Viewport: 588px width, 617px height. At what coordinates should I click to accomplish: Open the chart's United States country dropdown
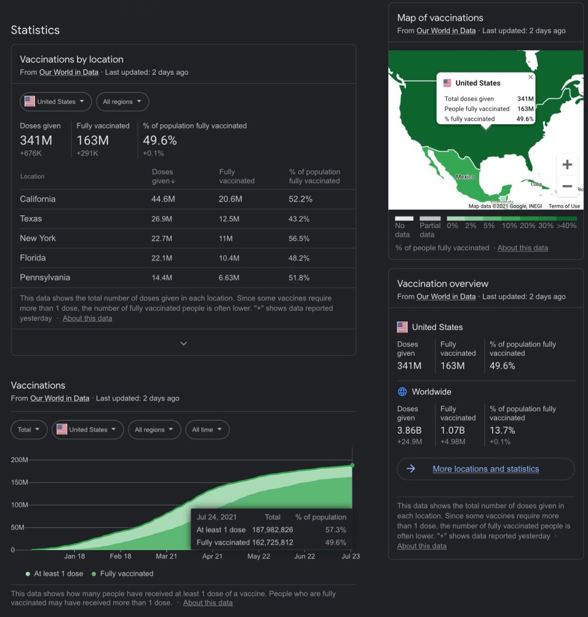coord(87,429)
